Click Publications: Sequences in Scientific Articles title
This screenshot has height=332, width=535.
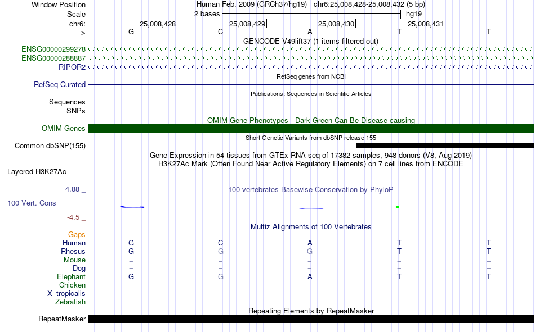(x=311, y=94)
